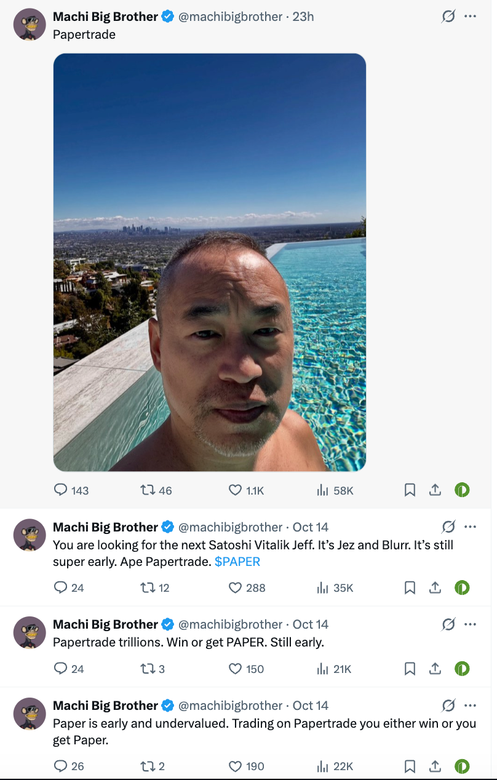Open Machi Big Brother profile from top tweet name
The width and height of the screenshot is (497, 780).
click(105, 17)
